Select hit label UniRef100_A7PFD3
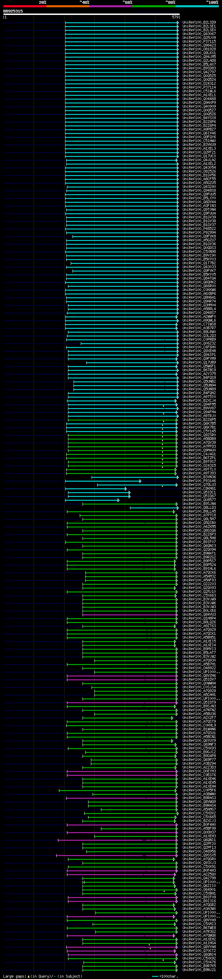222x979 pixels. [x=199, y=446]
